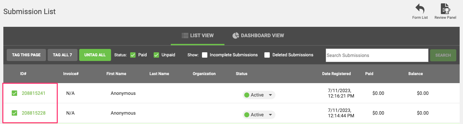Click green status dot for submission 208815228
Image resolution: width=463 pixels, height=124 pixels.
click(247, 115)
